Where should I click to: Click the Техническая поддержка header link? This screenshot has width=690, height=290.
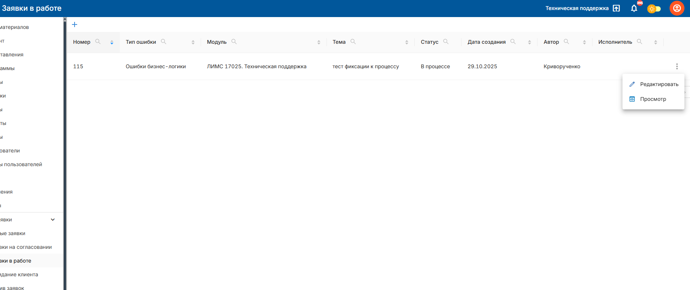coord(577,8)
